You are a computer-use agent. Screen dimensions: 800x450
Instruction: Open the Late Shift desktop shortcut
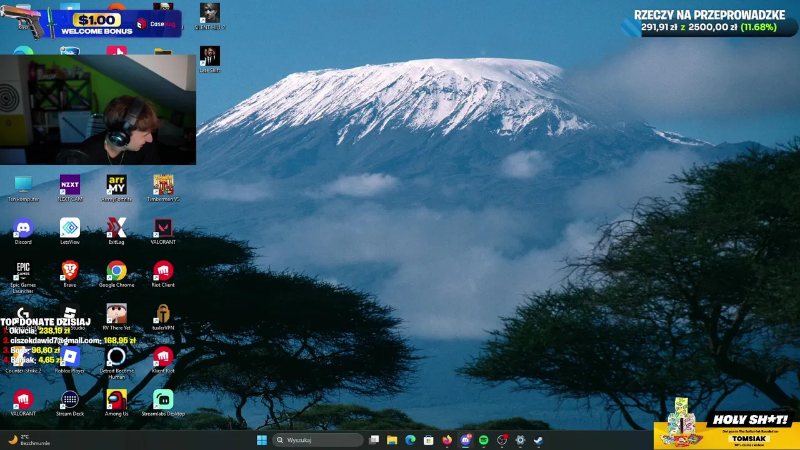[x=209, y=59]
